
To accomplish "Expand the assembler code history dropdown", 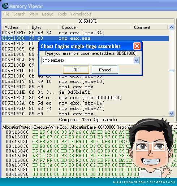I will (x=136, y=60).
